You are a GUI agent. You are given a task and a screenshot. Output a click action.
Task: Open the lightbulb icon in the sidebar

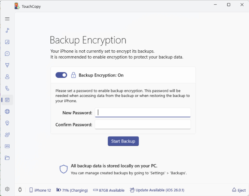pos(7,123)
